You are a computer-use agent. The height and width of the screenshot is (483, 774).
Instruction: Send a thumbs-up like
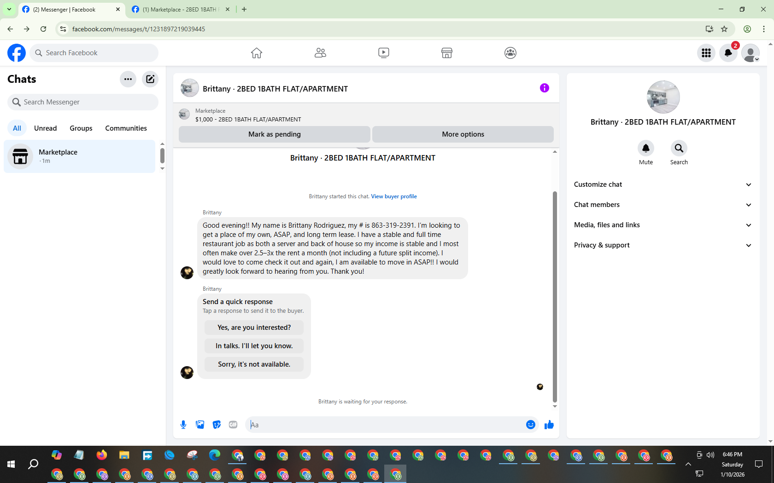(x=549, y=425)
